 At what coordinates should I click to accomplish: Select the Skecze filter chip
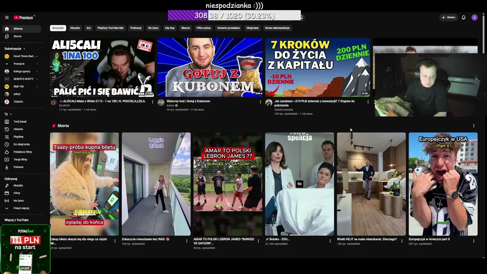(x=186, y=28)
